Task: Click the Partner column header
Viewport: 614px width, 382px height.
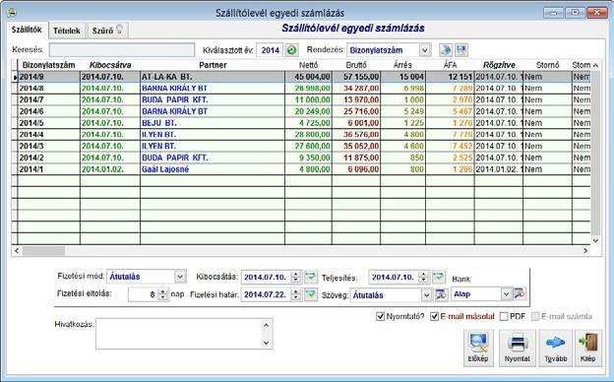Action: tap(213, 65)
